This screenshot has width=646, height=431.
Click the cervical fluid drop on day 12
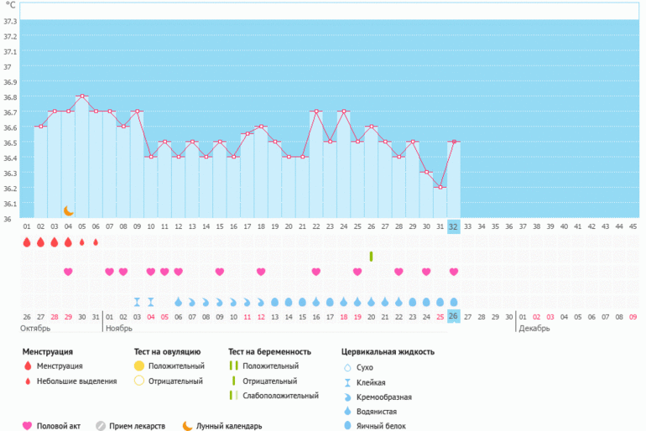178,301
